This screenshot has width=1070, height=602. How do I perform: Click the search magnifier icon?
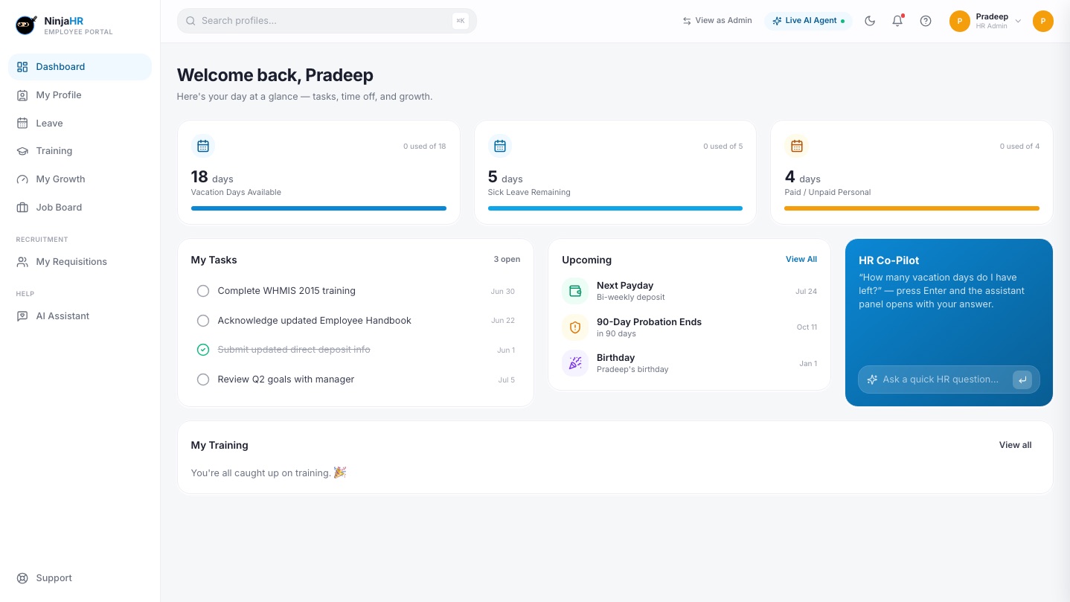click(191, 21)
